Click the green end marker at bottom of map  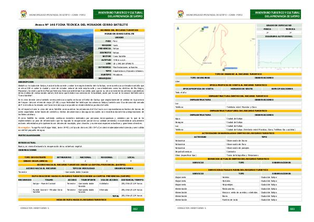click(223, 70)
